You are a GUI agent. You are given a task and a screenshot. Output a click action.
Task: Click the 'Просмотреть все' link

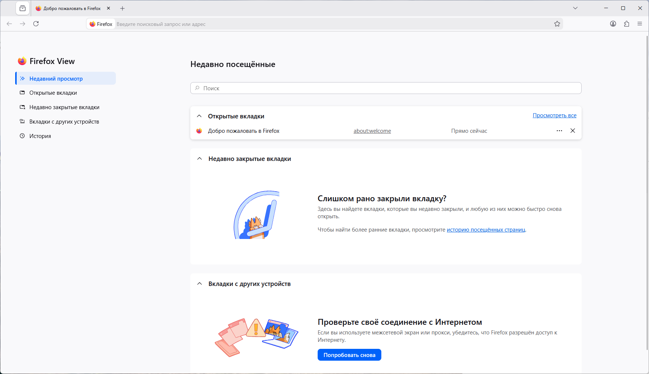click(x=555, y=115)
